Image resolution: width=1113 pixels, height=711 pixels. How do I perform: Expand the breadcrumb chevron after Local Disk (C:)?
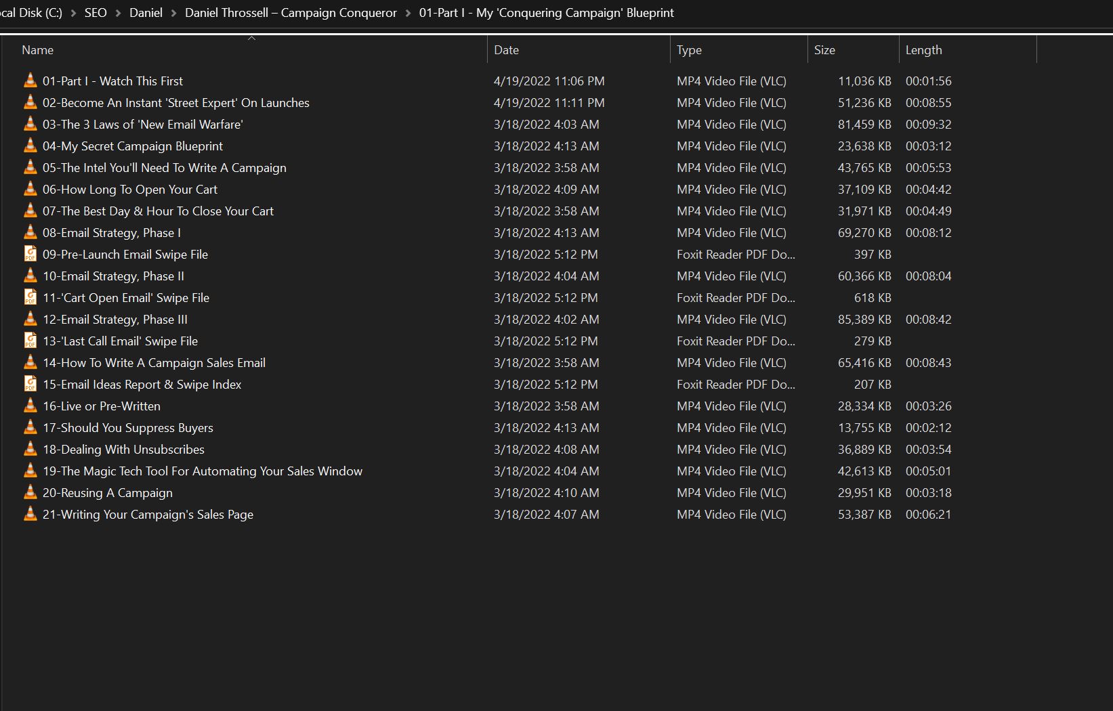point(73,13)
